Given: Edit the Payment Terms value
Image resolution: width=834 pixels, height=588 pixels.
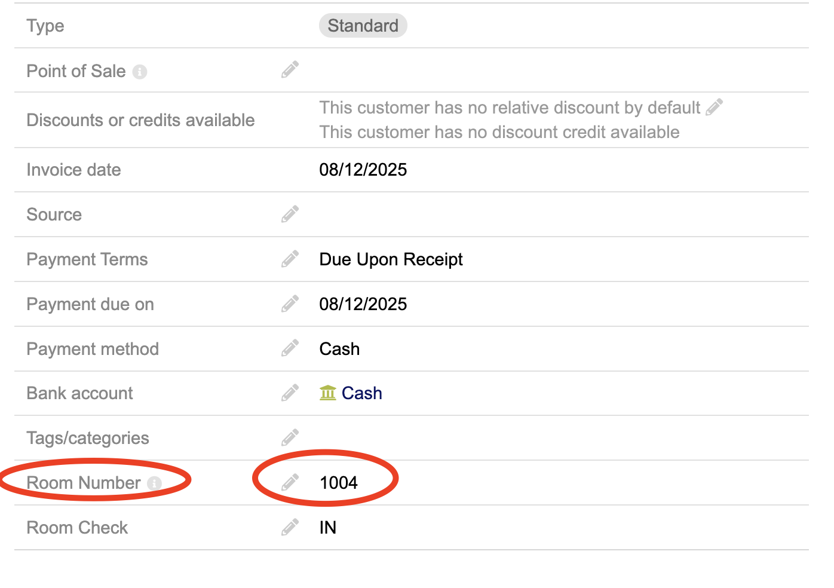Looking at the screenshot, I should click(x=290, y=259).
